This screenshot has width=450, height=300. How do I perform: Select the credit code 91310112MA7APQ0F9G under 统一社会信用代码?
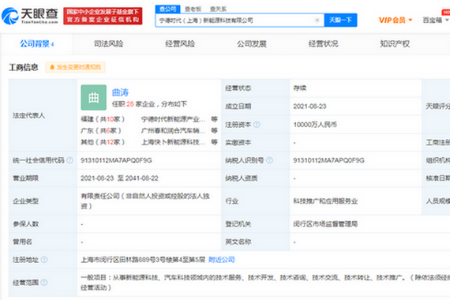(116, 160)
